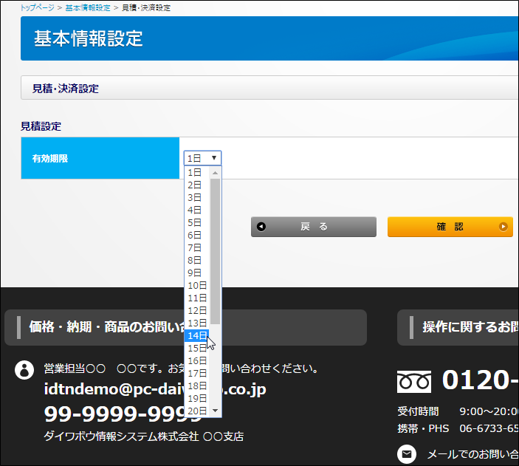Select 14日 from the expiry list

196,335
